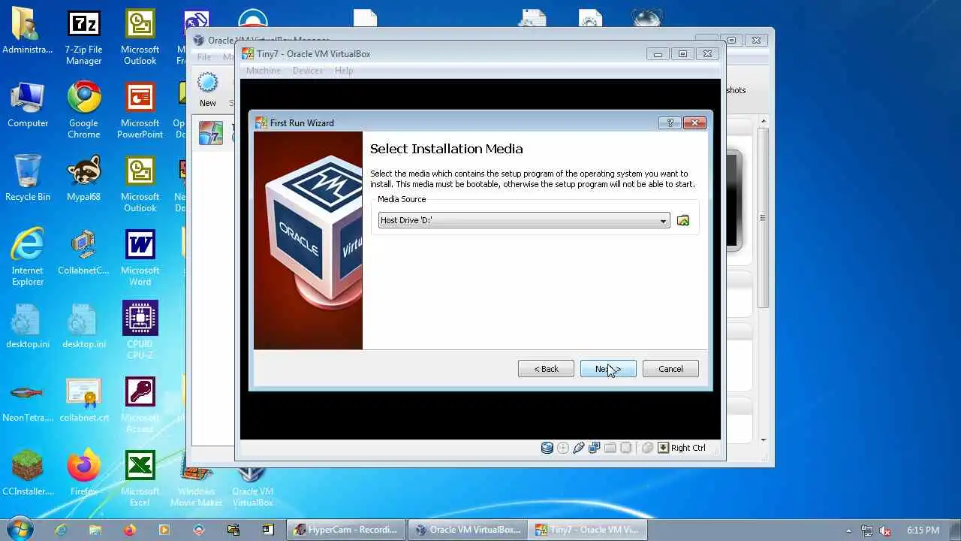Image resolution: width=961 pixels, height=541 pixels.
Task: Open Microsoft Access desktop icon
Action: tap(140, 406)
